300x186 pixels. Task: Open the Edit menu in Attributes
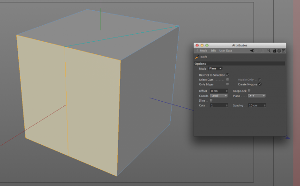click(x=213, y=51)
